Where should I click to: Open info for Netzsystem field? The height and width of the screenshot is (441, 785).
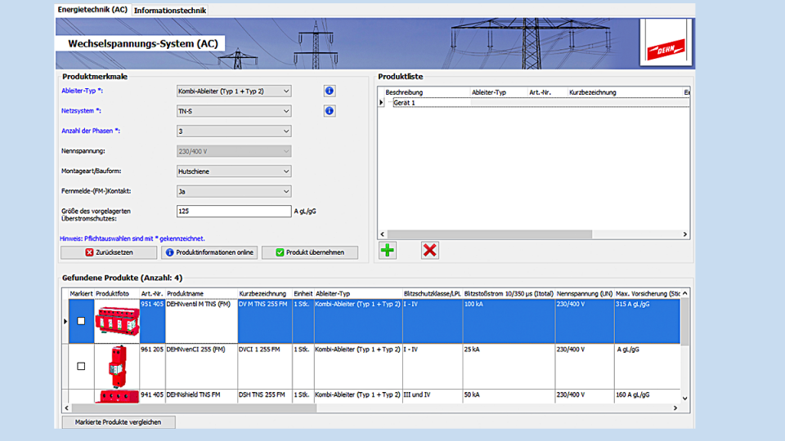click(329, 111)
